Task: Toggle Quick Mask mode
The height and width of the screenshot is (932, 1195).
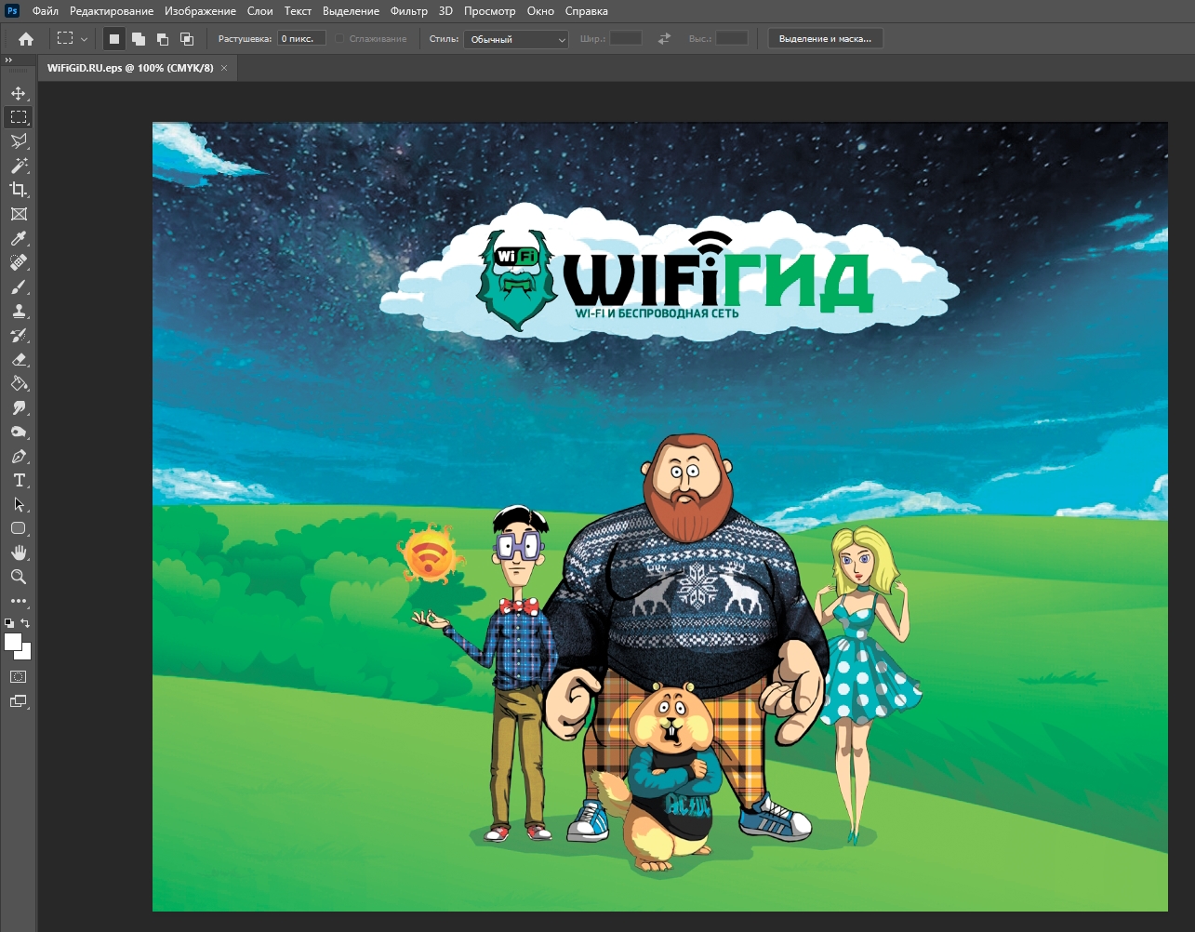Action: click(19, 677)
